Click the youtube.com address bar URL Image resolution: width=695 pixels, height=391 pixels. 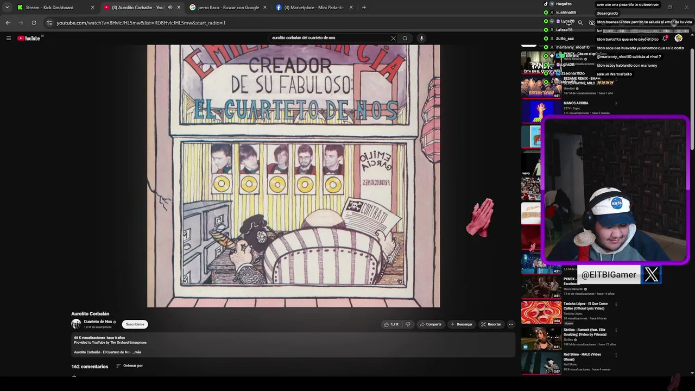[x=141, y=23]
